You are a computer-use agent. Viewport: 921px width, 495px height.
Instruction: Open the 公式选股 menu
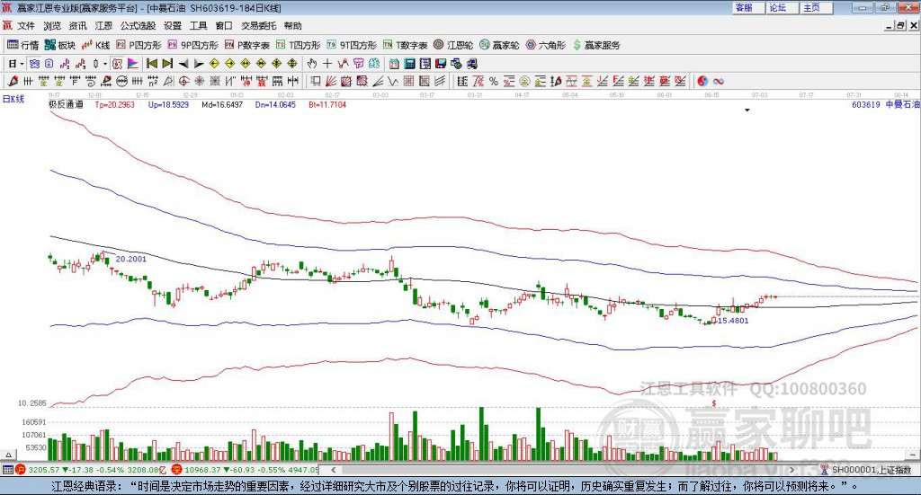coord(138,26)
